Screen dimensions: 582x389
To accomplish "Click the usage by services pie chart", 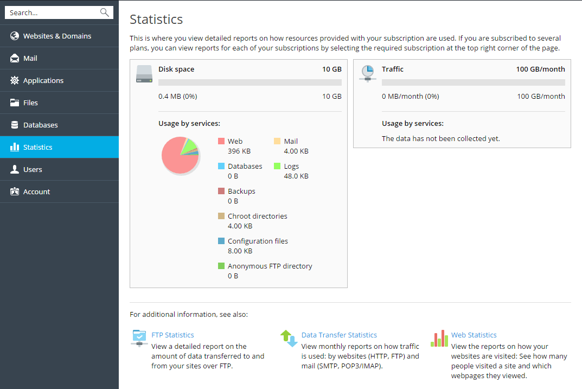I will (181, 156).
